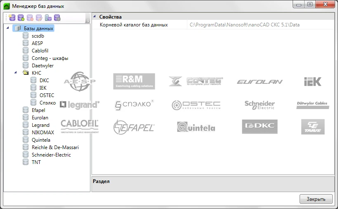
Task: Click the database icon next to Cablofil
Action: (26, 51)
